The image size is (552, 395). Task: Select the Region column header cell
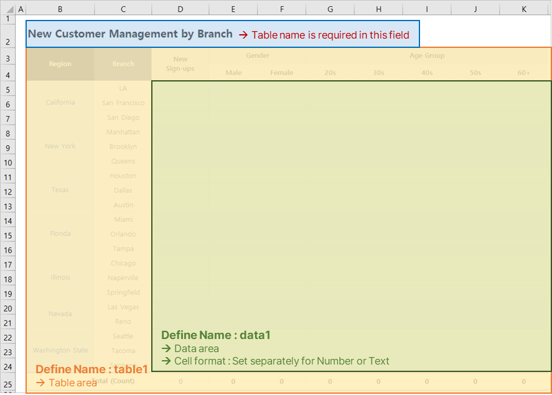click(60, 64)
